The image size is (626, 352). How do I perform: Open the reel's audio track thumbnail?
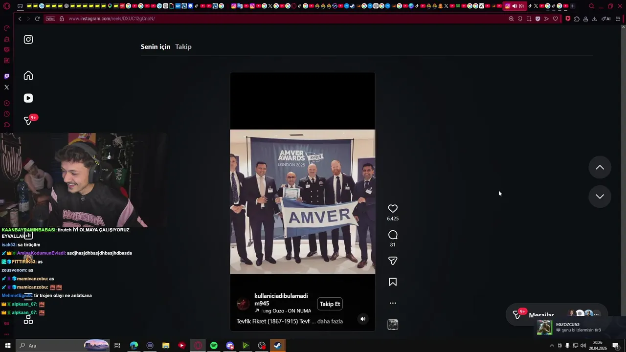click(x=393, y=325)
